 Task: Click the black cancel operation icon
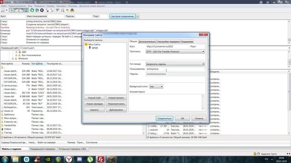[42, 10]
